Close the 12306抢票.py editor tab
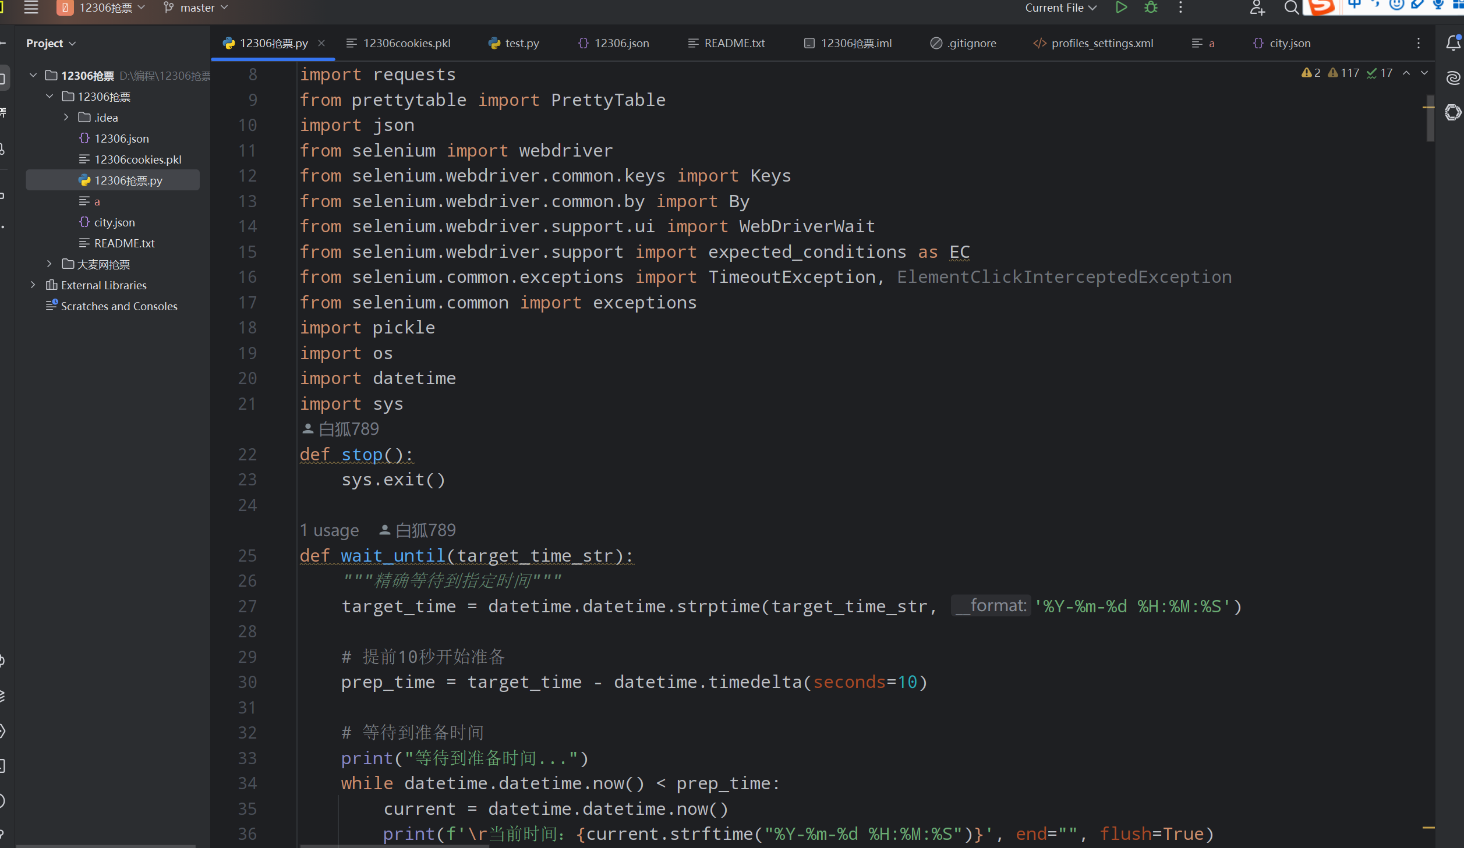1464x848 pixels. point(321,43)
